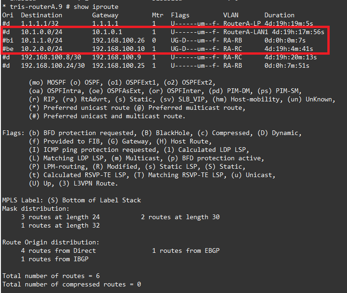This screenshot has height=293, width=347.
Task: Click the Duration column header
Action: [279, 15]
